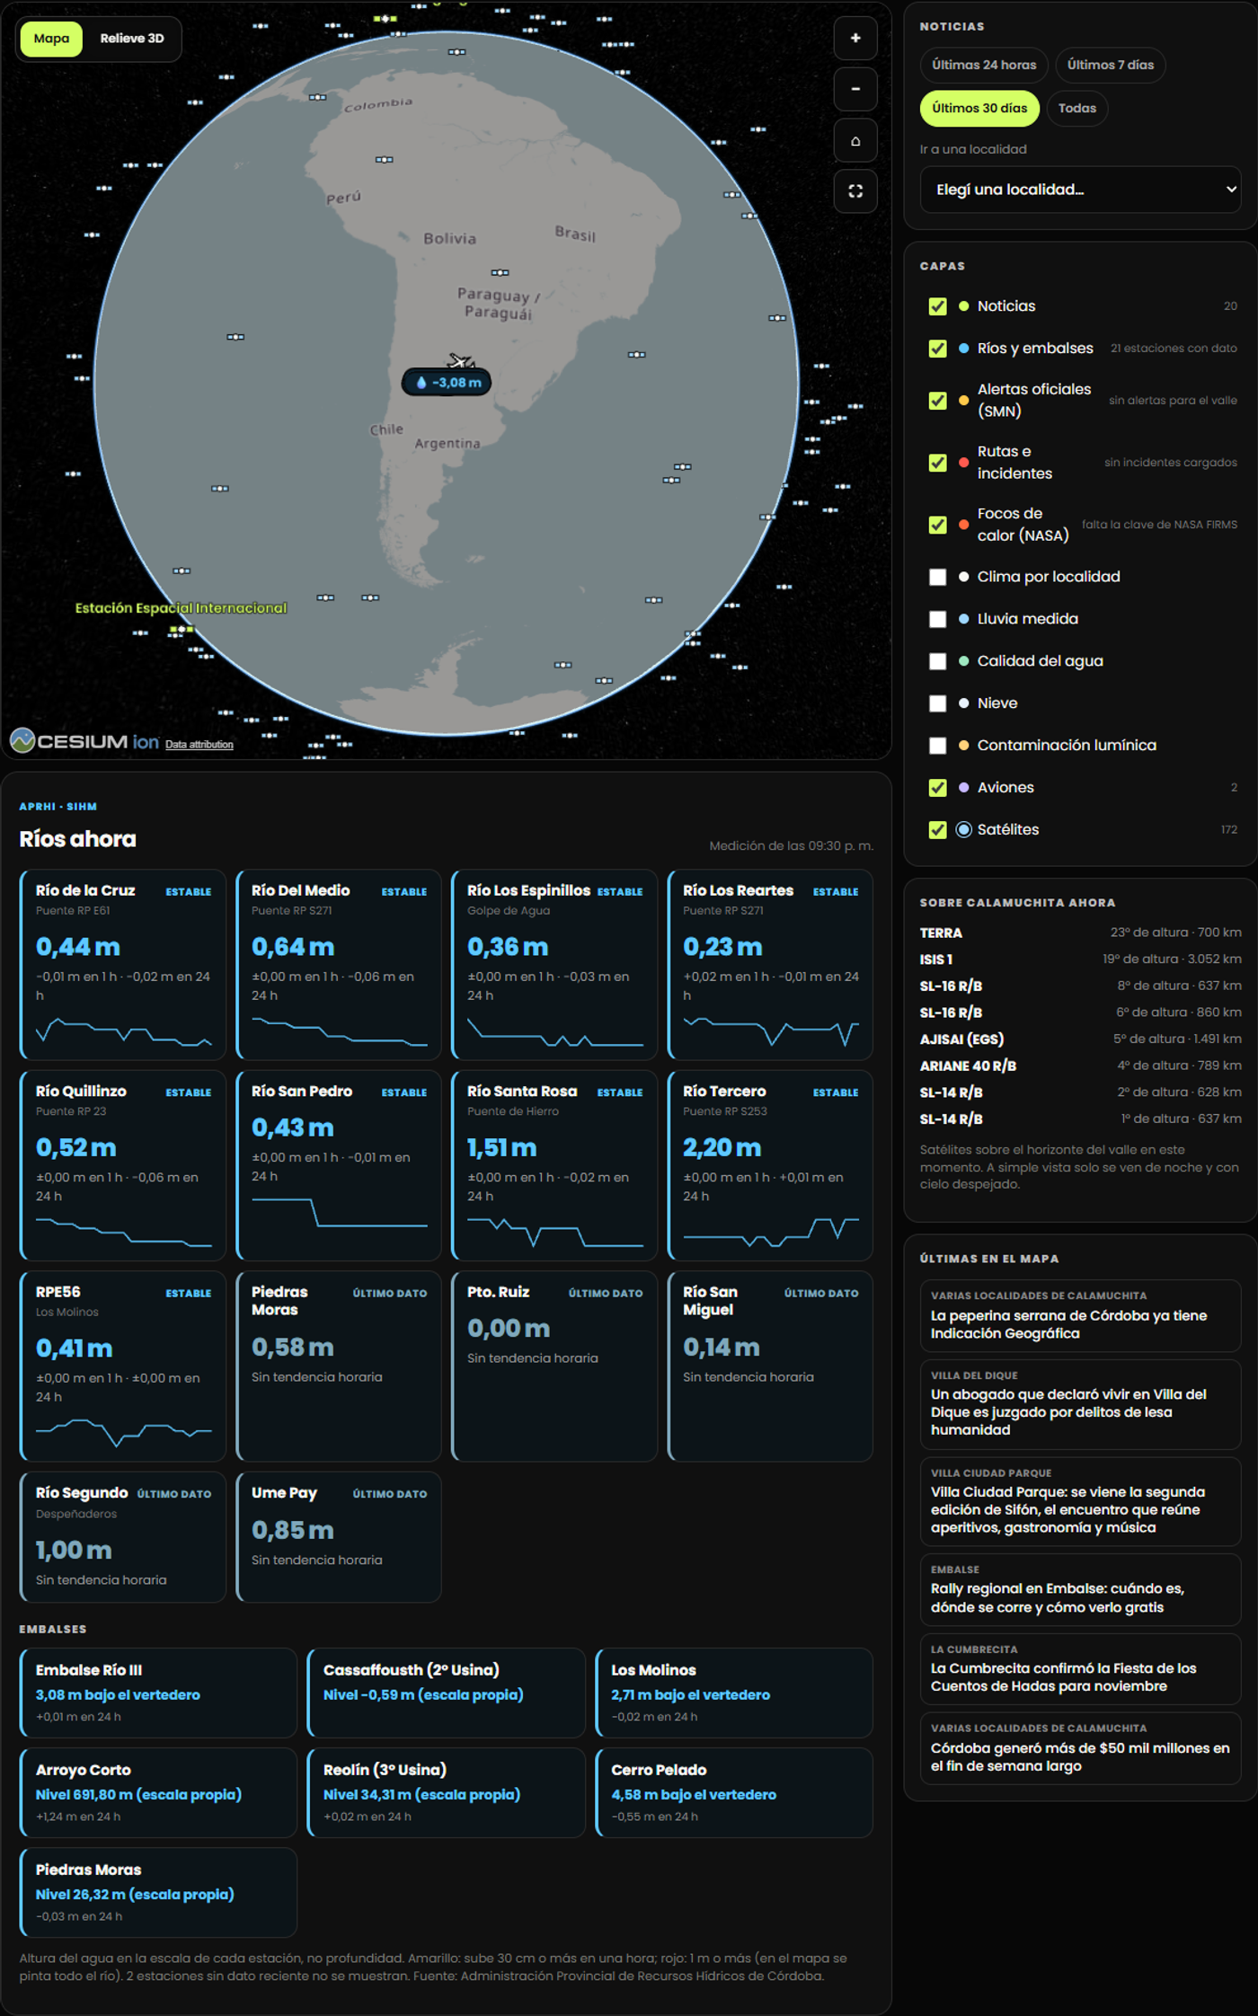Select TERRA satellite row
The image size is (1258, 2016).
(x=1080, y=933)
